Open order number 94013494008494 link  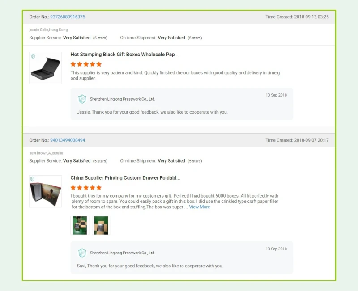(68, 140)
